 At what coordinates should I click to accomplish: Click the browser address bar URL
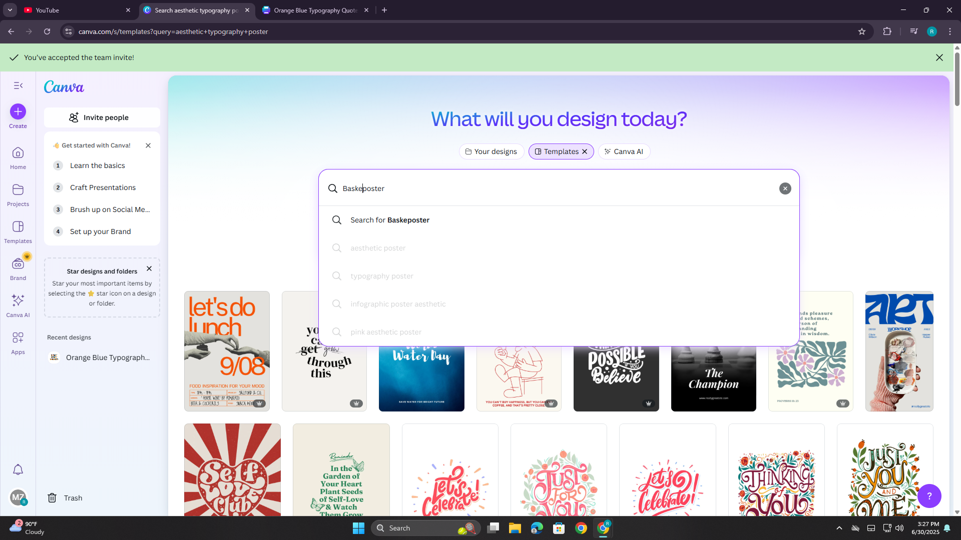173,31
